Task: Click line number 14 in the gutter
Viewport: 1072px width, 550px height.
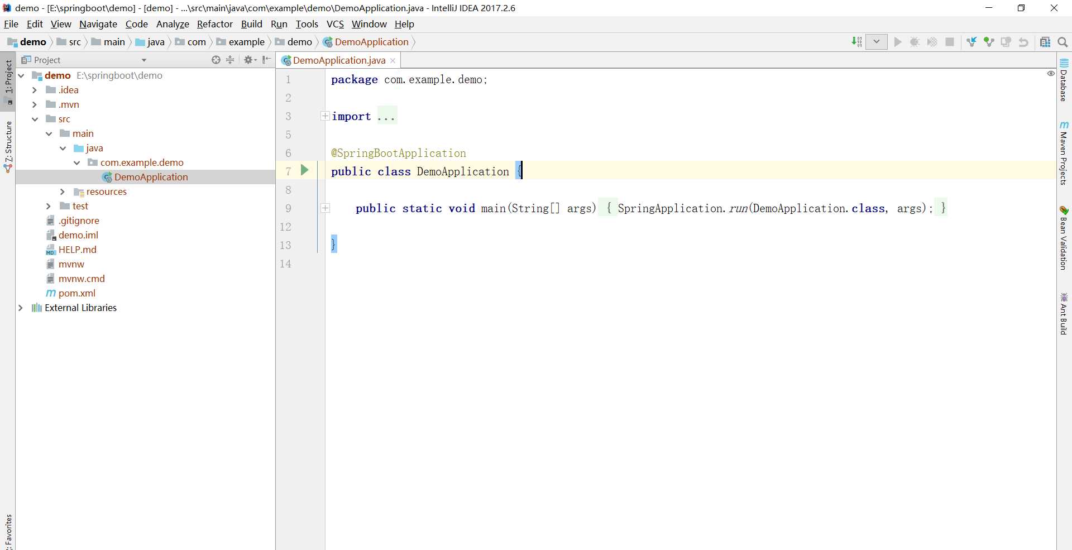Action: [286, 264]
